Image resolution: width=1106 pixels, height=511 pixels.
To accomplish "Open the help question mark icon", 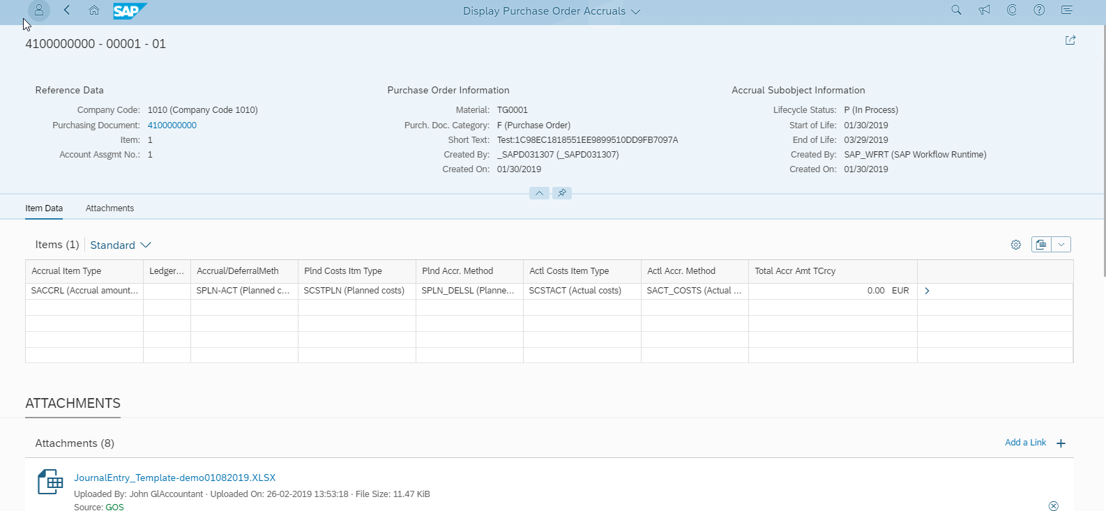I will pyautogui.click(x=1039, y=10).
